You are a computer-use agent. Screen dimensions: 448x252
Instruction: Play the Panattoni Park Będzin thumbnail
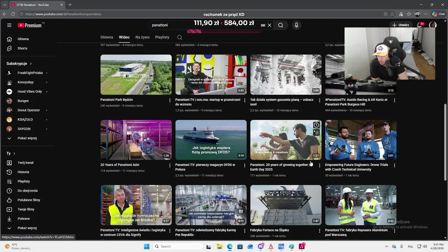(x=136, y=75)
